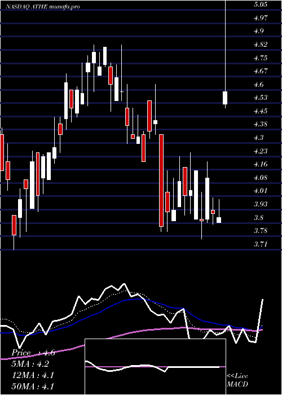Click the Price : 4.6 readout
Image resolution: width=282 pixels, height=395 pixels.
click(x=33, y=353)
